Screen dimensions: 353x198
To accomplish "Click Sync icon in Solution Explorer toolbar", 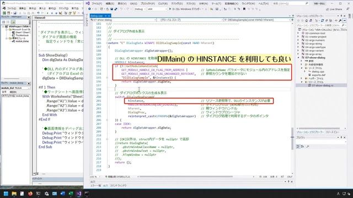I will (x=322, y=20).
